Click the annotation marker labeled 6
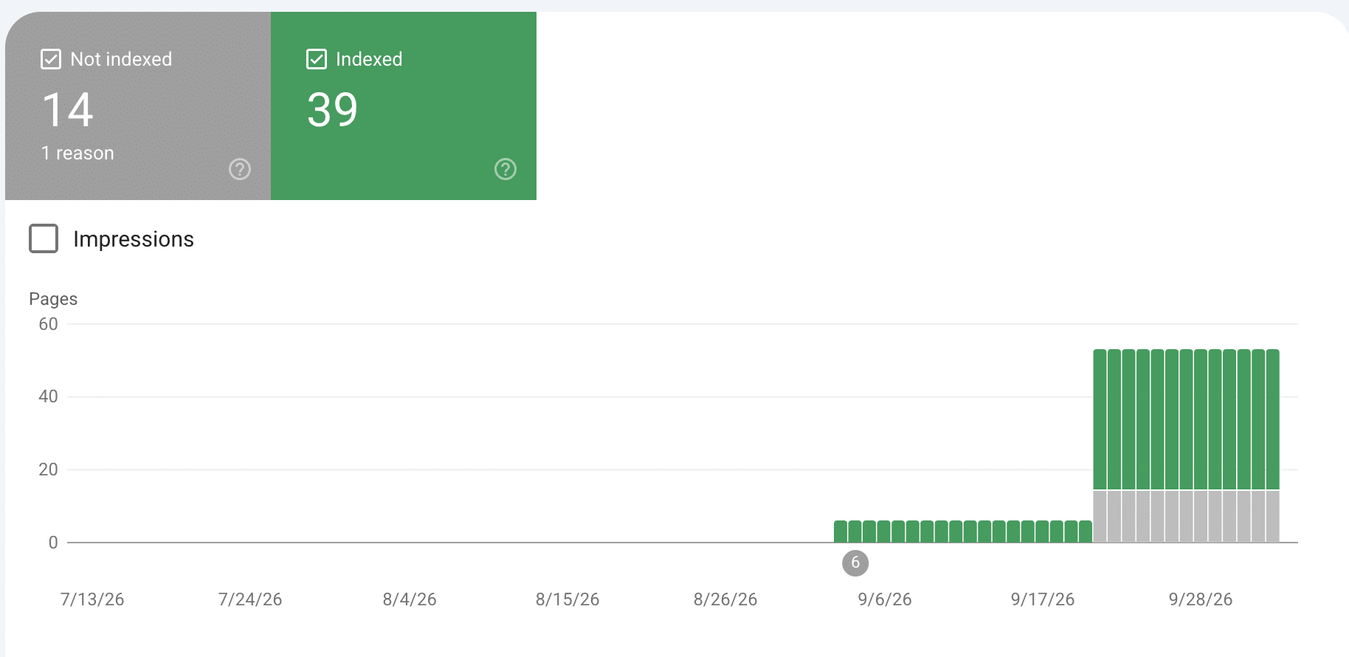The image size is (1349, 657). 855,563
